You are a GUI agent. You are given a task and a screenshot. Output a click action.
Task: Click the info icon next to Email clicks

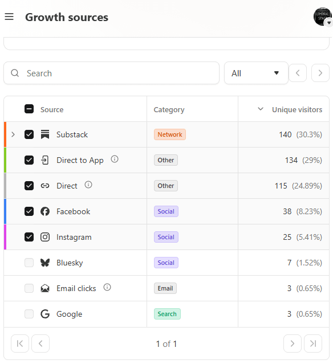107,288
